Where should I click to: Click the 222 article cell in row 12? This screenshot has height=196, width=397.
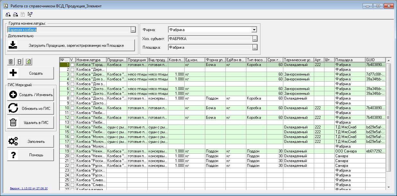click(319, 118)
